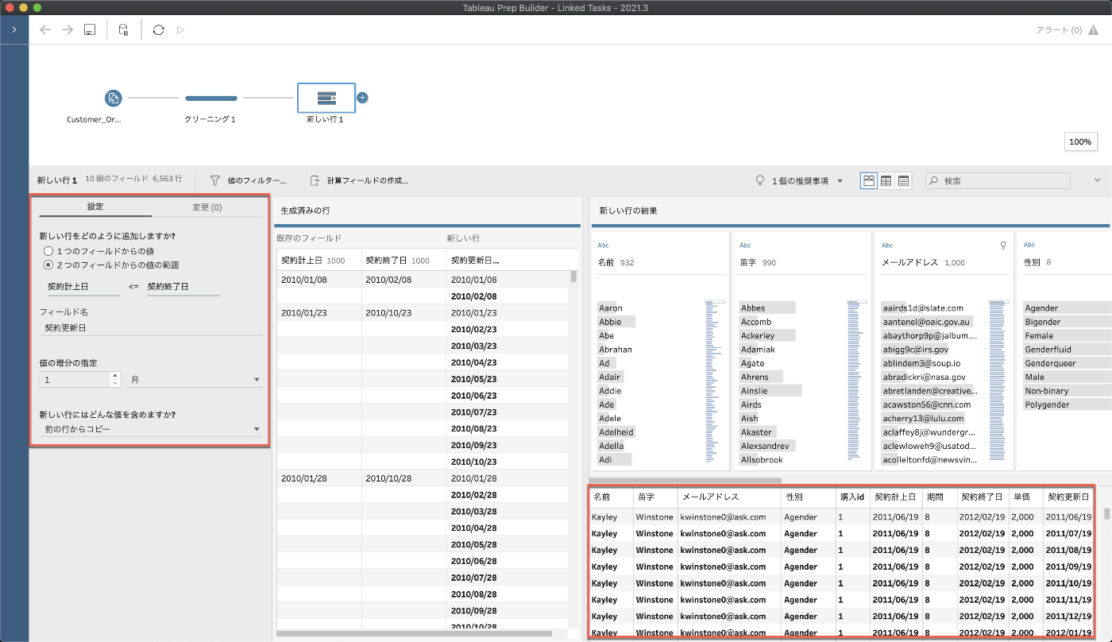Click 2011/07/19 契約更新日 grid cell

click(x=1068, y=533)
